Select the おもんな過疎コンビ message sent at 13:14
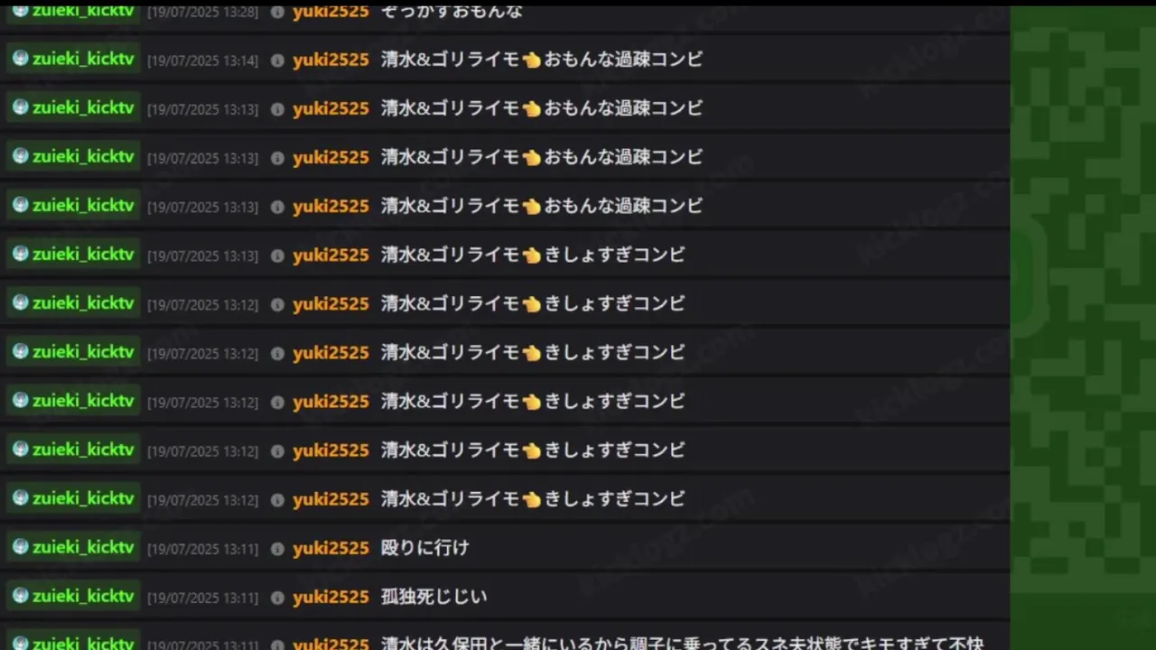 [542, 60]
